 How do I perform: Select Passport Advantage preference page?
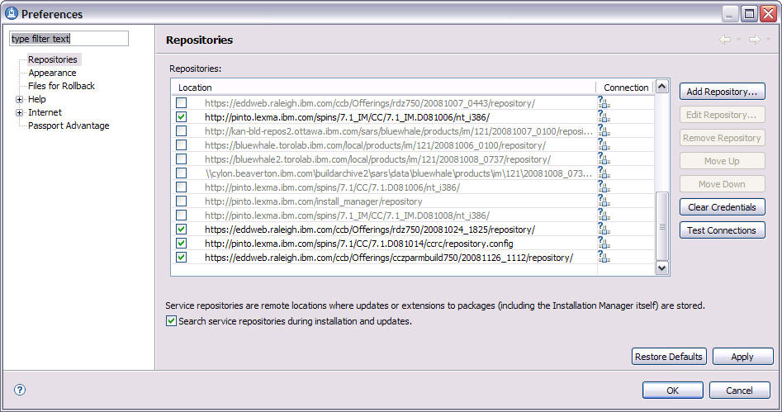pyautogui.click(x=69, y=125)
